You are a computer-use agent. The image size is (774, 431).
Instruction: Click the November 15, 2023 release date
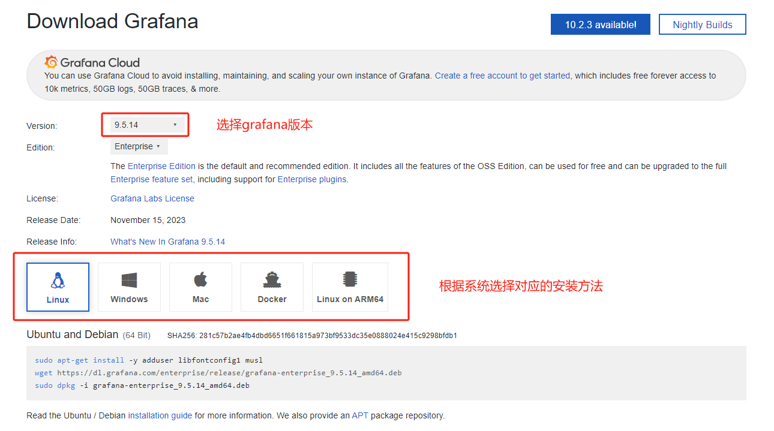pos(148,220)
